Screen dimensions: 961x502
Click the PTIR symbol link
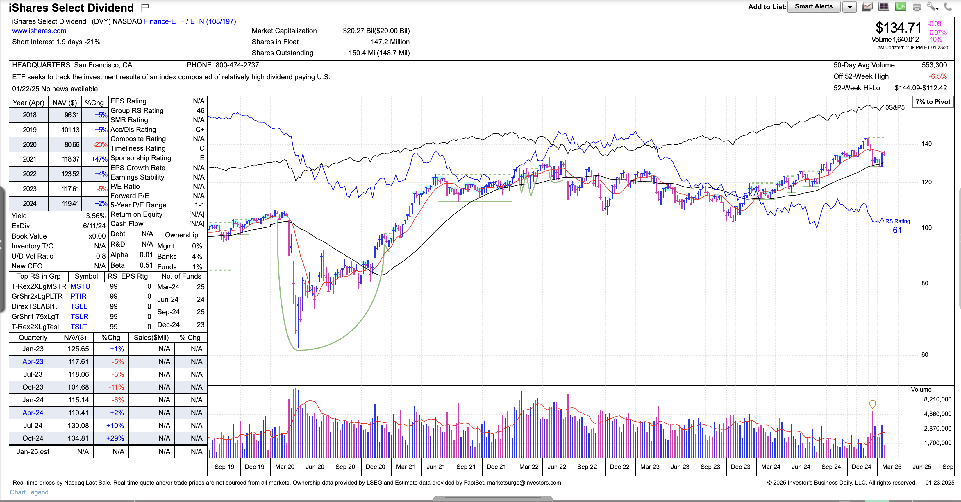coord(78,297)
